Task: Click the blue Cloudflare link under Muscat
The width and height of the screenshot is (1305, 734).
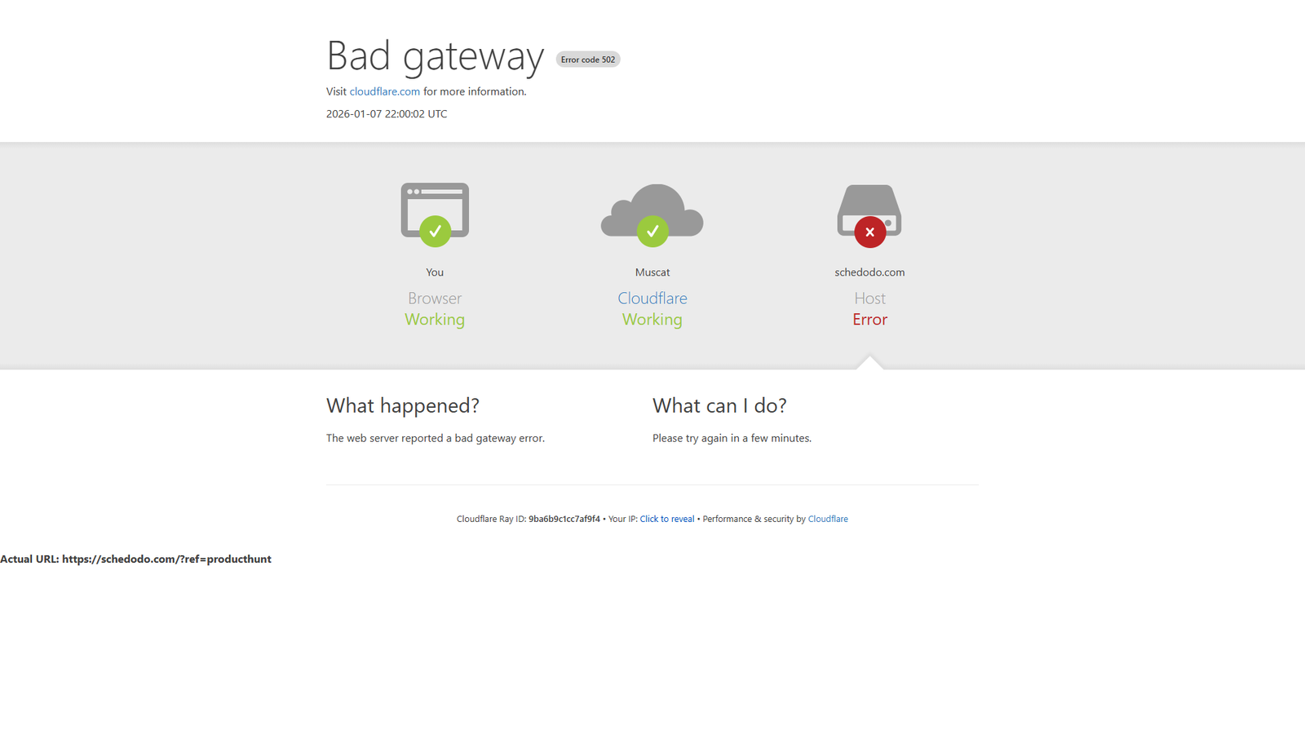Action: coord(652,298)
